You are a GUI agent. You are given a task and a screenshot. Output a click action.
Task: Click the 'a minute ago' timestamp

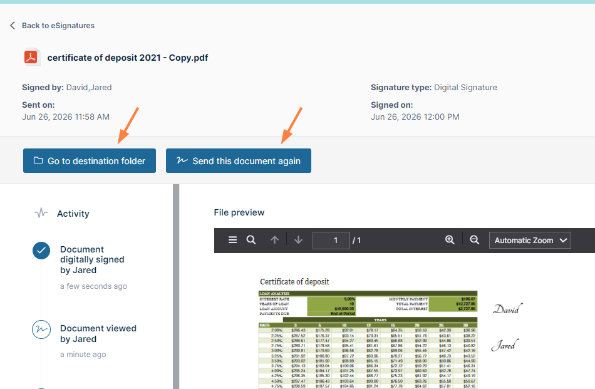pyautogui.click(x=83, y=355)
